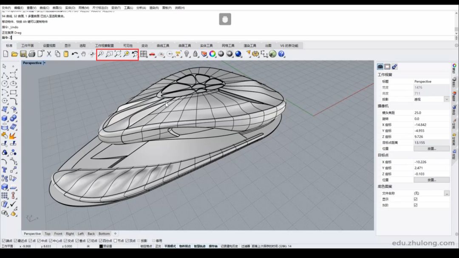Open the Perspective viewport title dropdown arrow
Screen dimensions: 459x258
coord(45,63)
